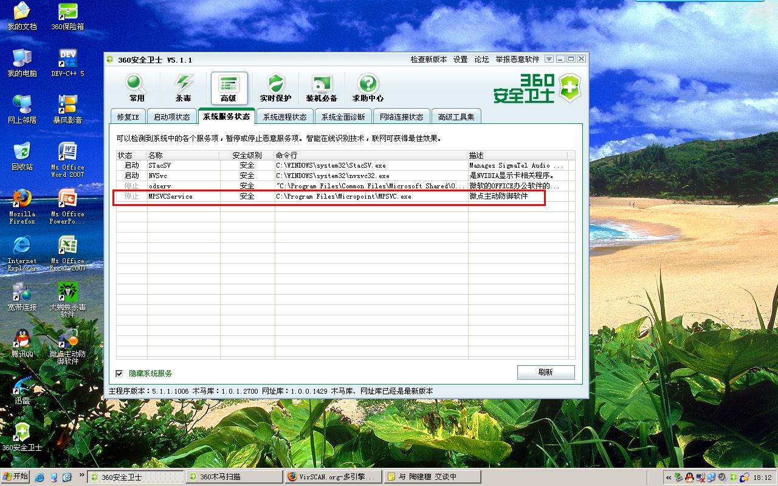Open 设置 settings link

(461, 60)
